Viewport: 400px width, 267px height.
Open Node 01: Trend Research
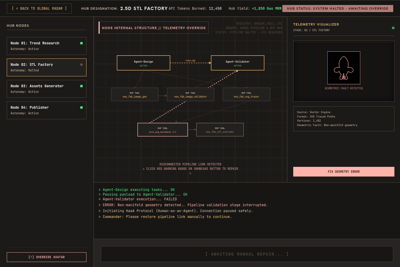point(46,46)
